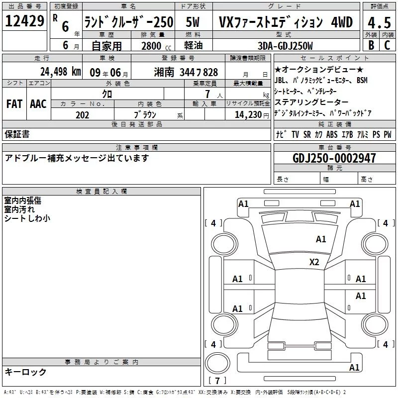Click the lot number 12429
The height and width of the screenshot is (398, 398).
pos(24,21)
